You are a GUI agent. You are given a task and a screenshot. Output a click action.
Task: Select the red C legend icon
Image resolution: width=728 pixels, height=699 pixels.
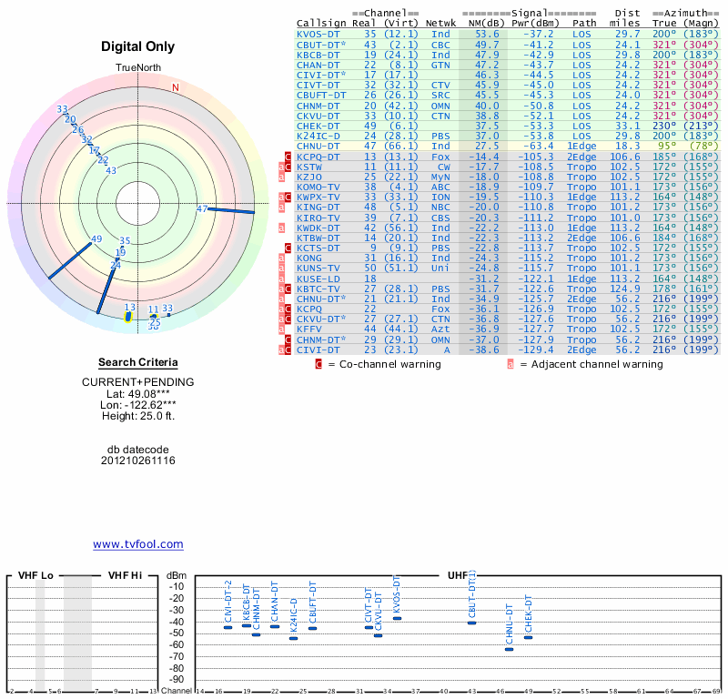(318, 364)
